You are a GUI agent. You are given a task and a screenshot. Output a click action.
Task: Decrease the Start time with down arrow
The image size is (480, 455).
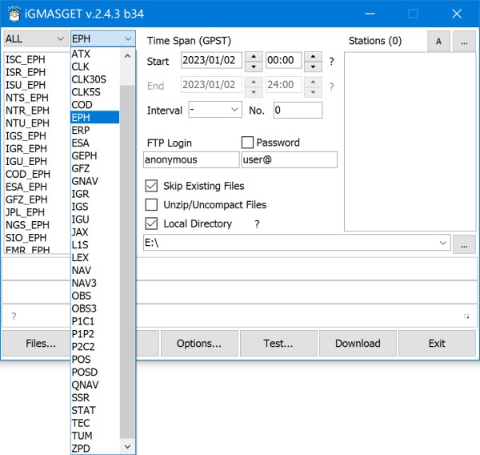point(314,66)
